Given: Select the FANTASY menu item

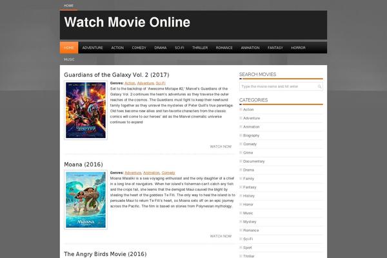Looking at the screenshot, I should [275, 48].
